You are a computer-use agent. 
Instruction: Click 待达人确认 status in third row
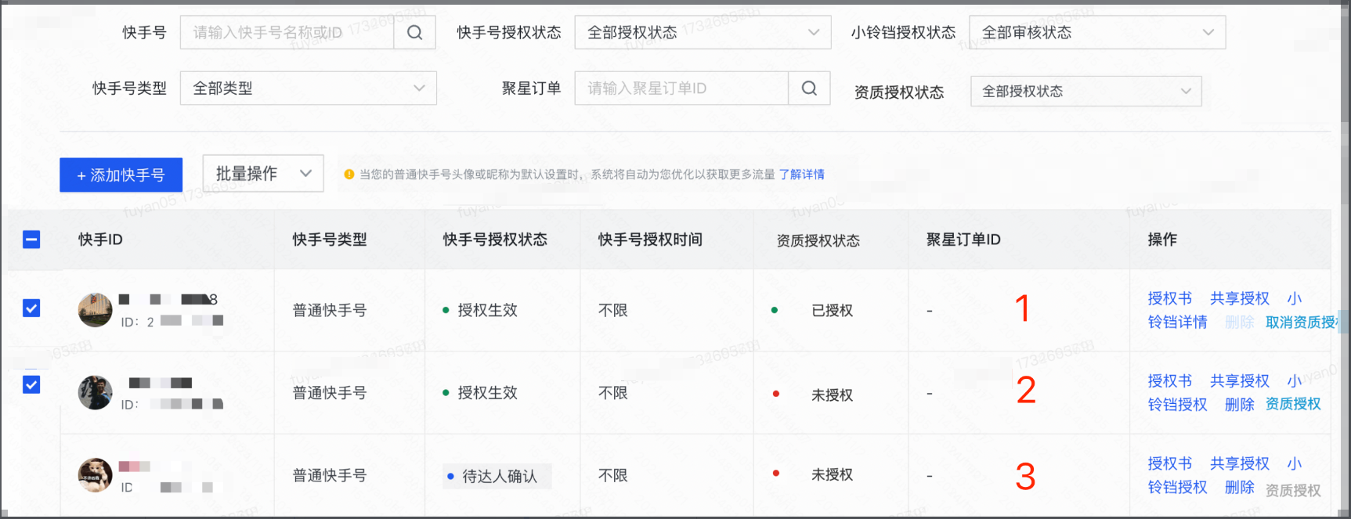(x=497, y=476)
